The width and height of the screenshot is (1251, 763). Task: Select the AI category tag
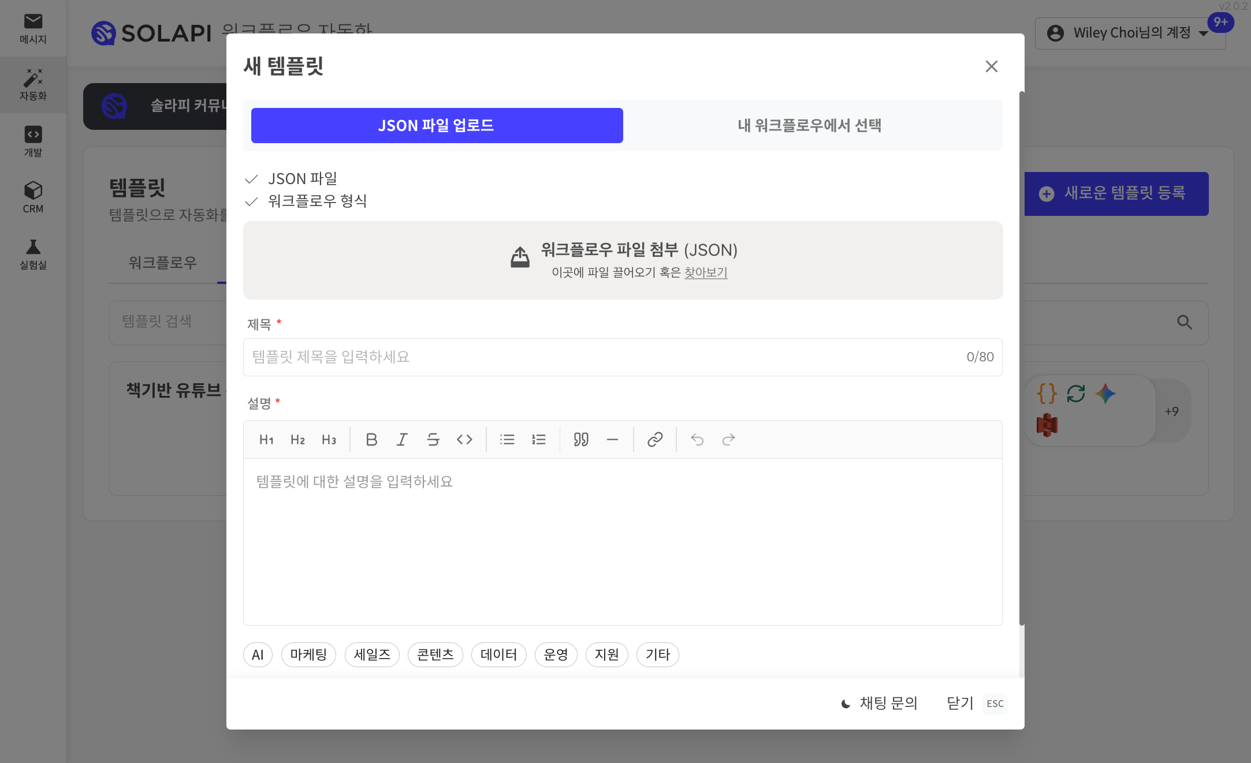[x=258, y=655]
